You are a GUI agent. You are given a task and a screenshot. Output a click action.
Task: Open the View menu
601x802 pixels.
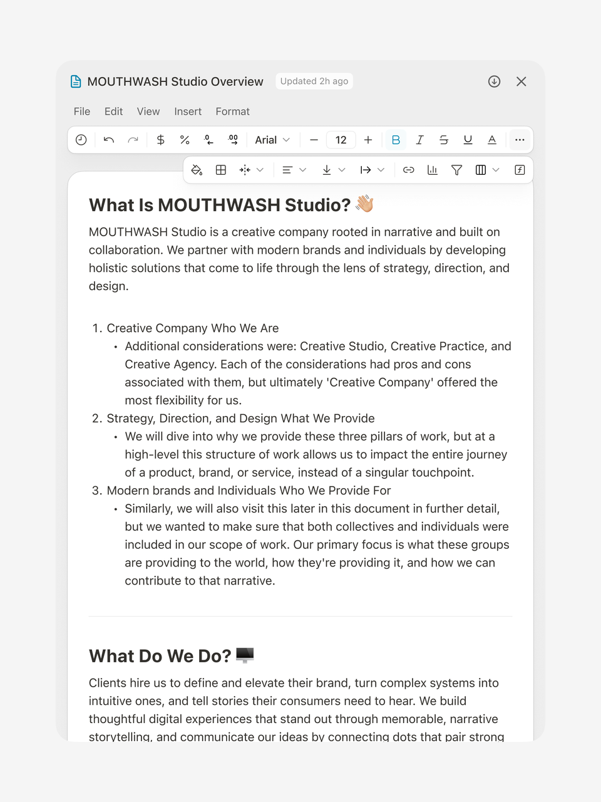(x=148, y=112)
